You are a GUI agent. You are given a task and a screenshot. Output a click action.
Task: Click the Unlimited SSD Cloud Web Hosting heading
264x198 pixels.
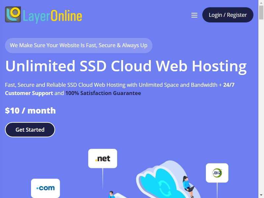(x=126, y=66)
